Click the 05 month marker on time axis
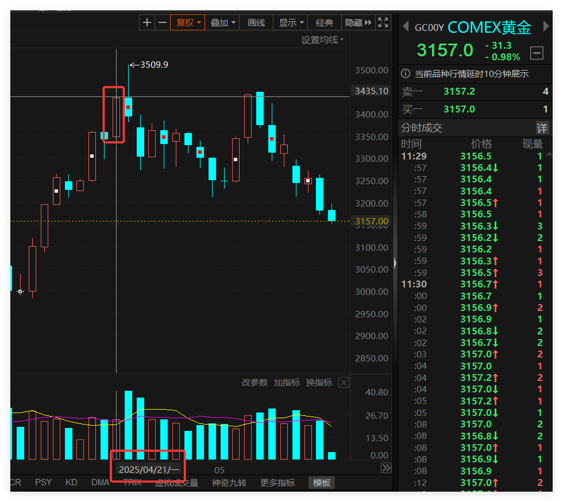The height and width of the screenshot is (502, 563). coord(219,470)
